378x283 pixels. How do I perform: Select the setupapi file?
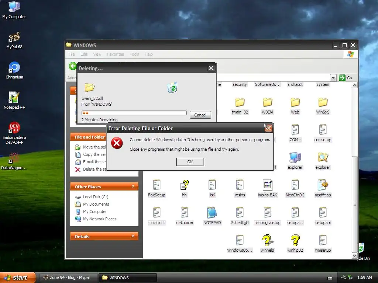pos(323,216)
